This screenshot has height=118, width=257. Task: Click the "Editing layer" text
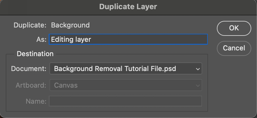coord(71,40)
